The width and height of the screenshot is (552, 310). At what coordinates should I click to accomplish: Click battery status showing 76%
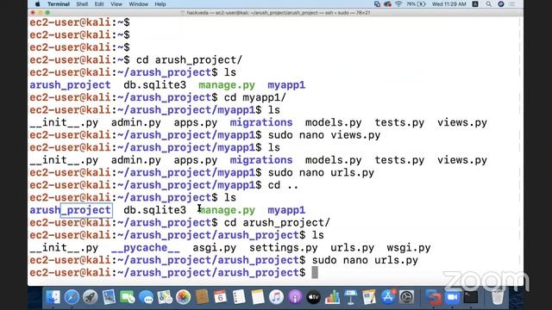pos(416,3)
